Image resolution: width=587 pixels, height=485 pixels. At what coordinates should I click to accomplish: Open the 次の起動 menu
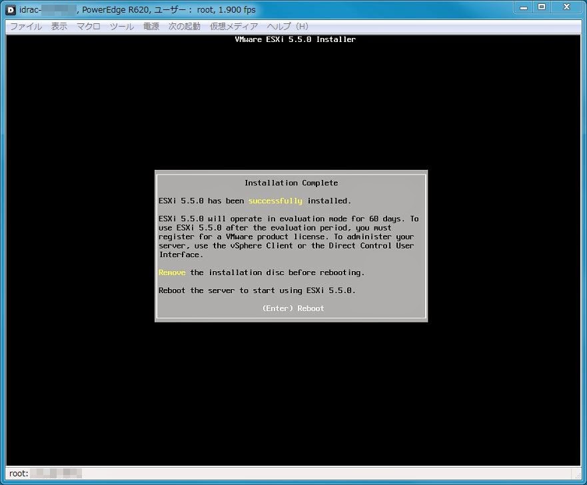185,26
